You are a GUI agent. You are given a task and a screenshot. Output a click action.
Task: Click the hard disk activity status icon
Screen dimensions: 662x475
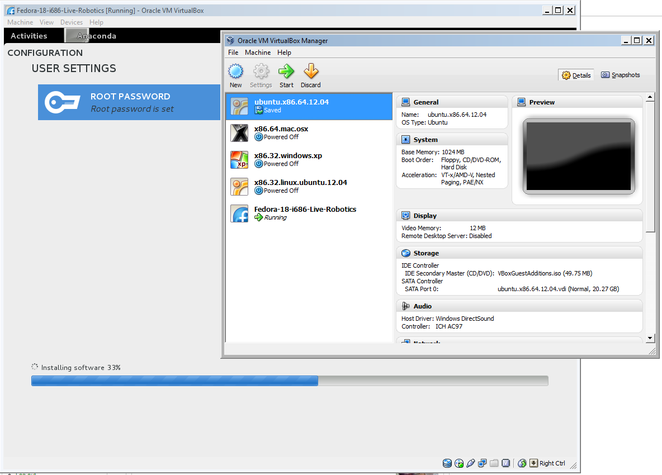click(x=447, y=463)
